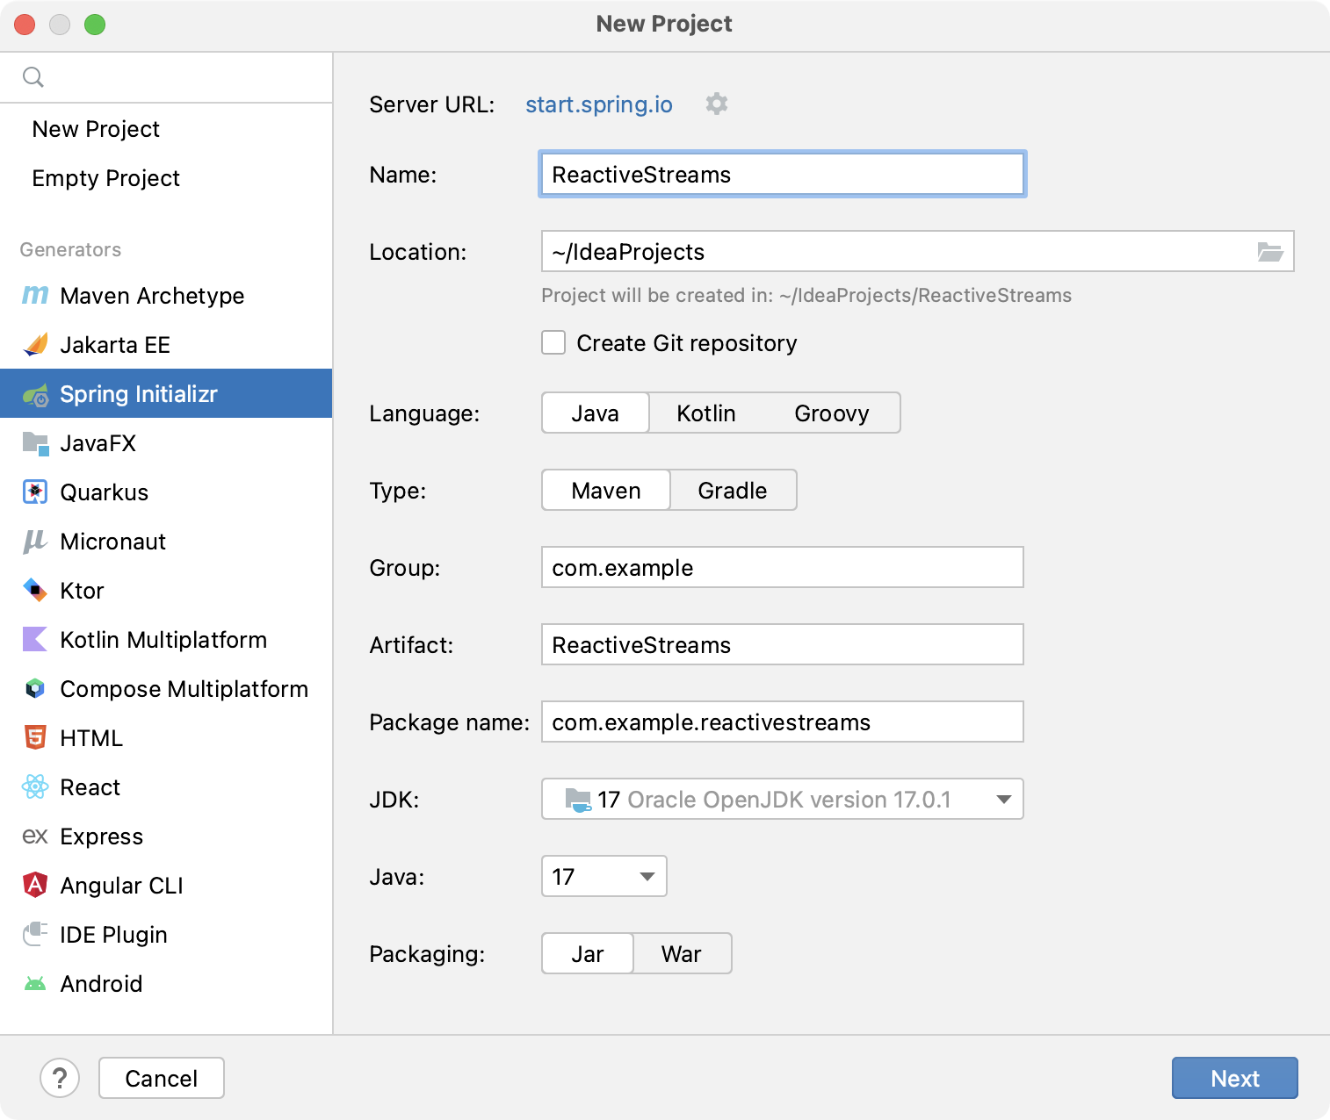Choose Maven build type

606,490
